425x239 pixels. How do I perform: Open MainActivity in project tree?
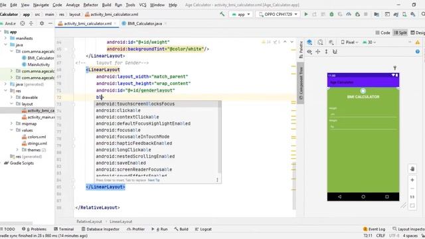39,64
